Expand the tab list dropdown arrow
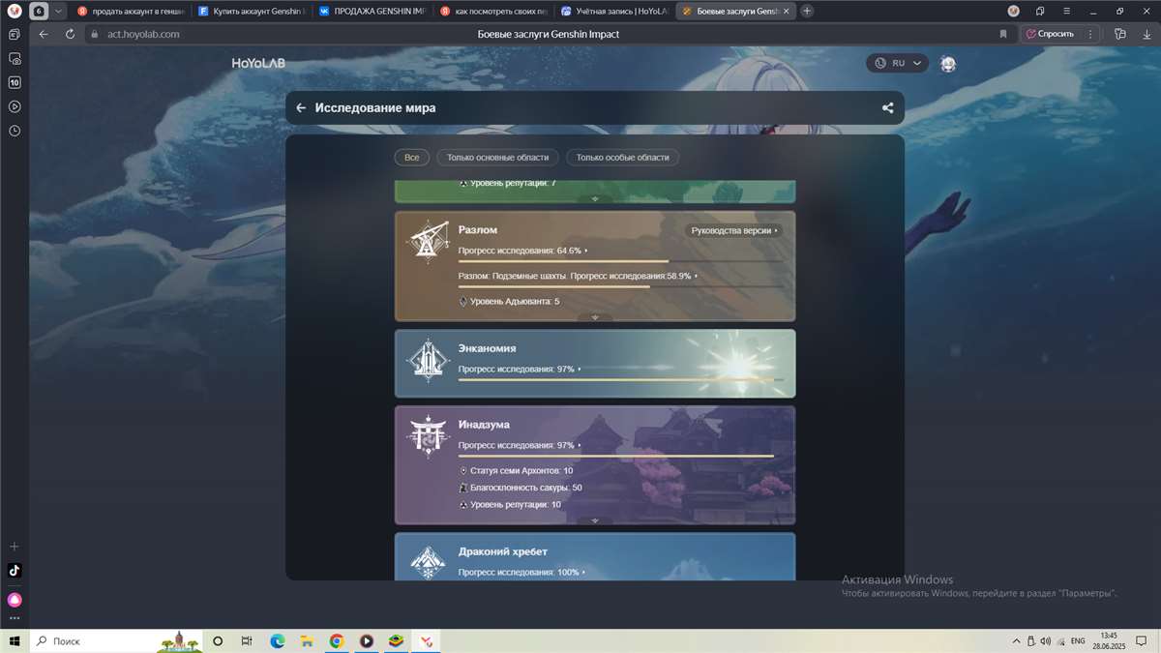 [x=58, y=11]
